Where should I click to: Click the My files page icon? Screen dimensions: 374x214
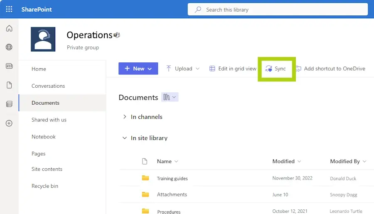point(9,85)
